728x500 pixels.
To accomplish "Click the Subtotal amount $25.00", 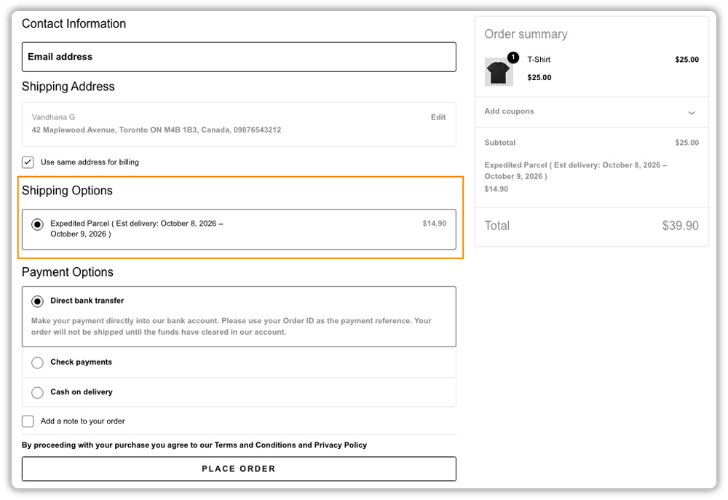I will pos(687,143).
